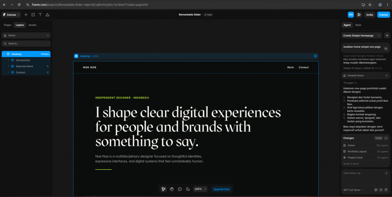Select the cursor tool in bottom toolbar
This screenshot has width=392, height=197.
pos(163,189)
